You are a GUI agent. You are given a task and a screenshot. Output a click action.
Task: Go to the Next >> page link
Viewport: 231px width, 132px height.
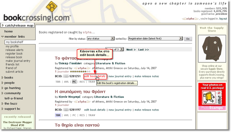click(131, 49)
